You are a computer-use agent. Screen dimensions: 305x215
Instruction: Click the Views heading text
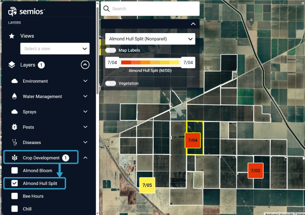27,36
